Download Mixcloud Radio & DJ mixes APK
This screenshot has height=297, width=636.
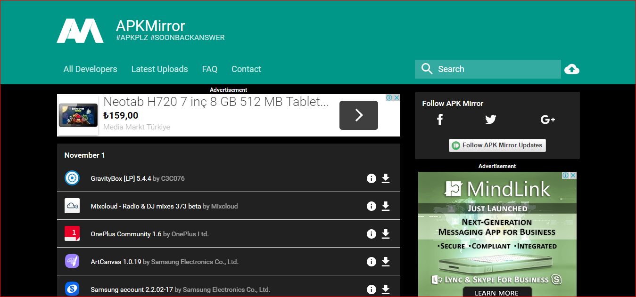(x=386, y=206)
